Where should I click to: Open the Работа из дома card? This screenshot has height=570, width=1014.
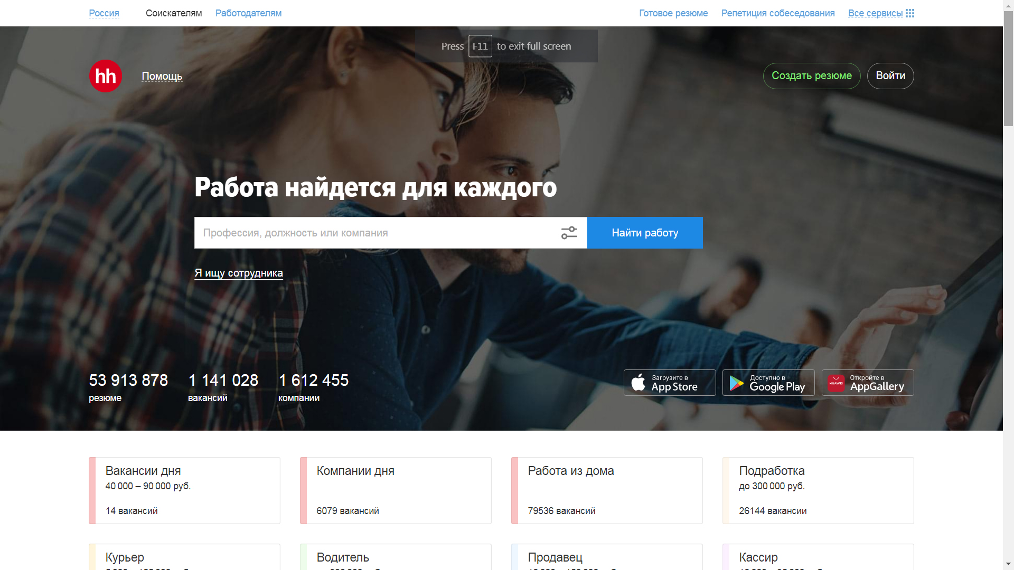pos(607,490)
